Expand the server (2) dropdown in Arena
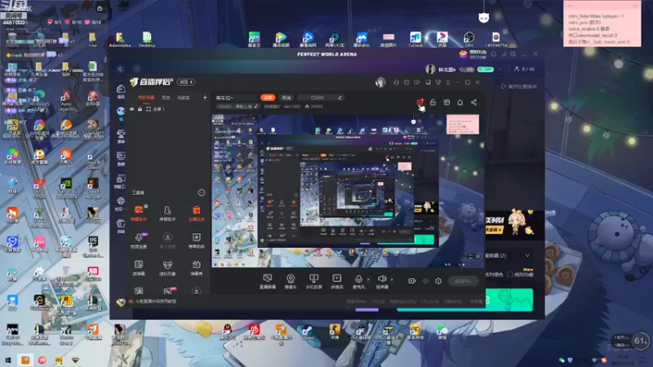Screen dimensions: 653x367 coord(527,255)
